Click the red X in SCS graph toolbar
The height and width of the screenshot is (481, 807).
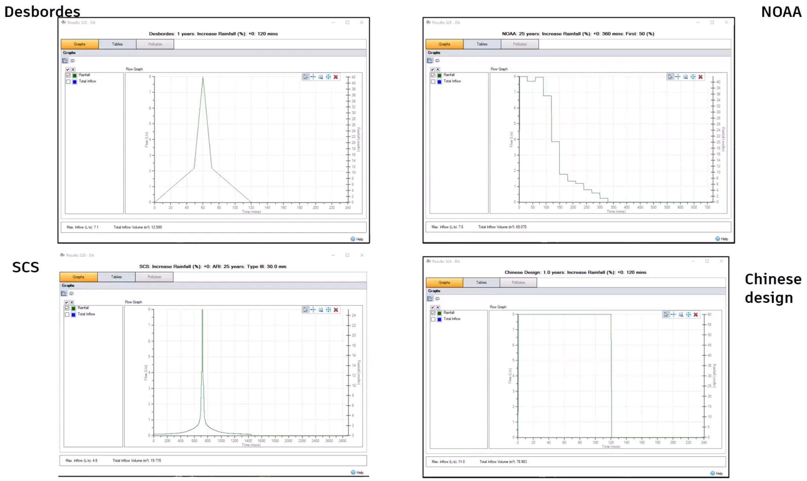[336, 310]
